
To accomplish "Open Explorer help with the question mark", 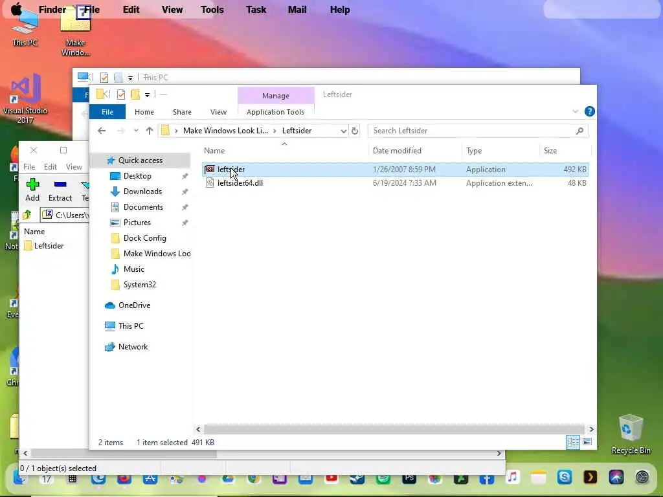I will (x=589, y=111).
